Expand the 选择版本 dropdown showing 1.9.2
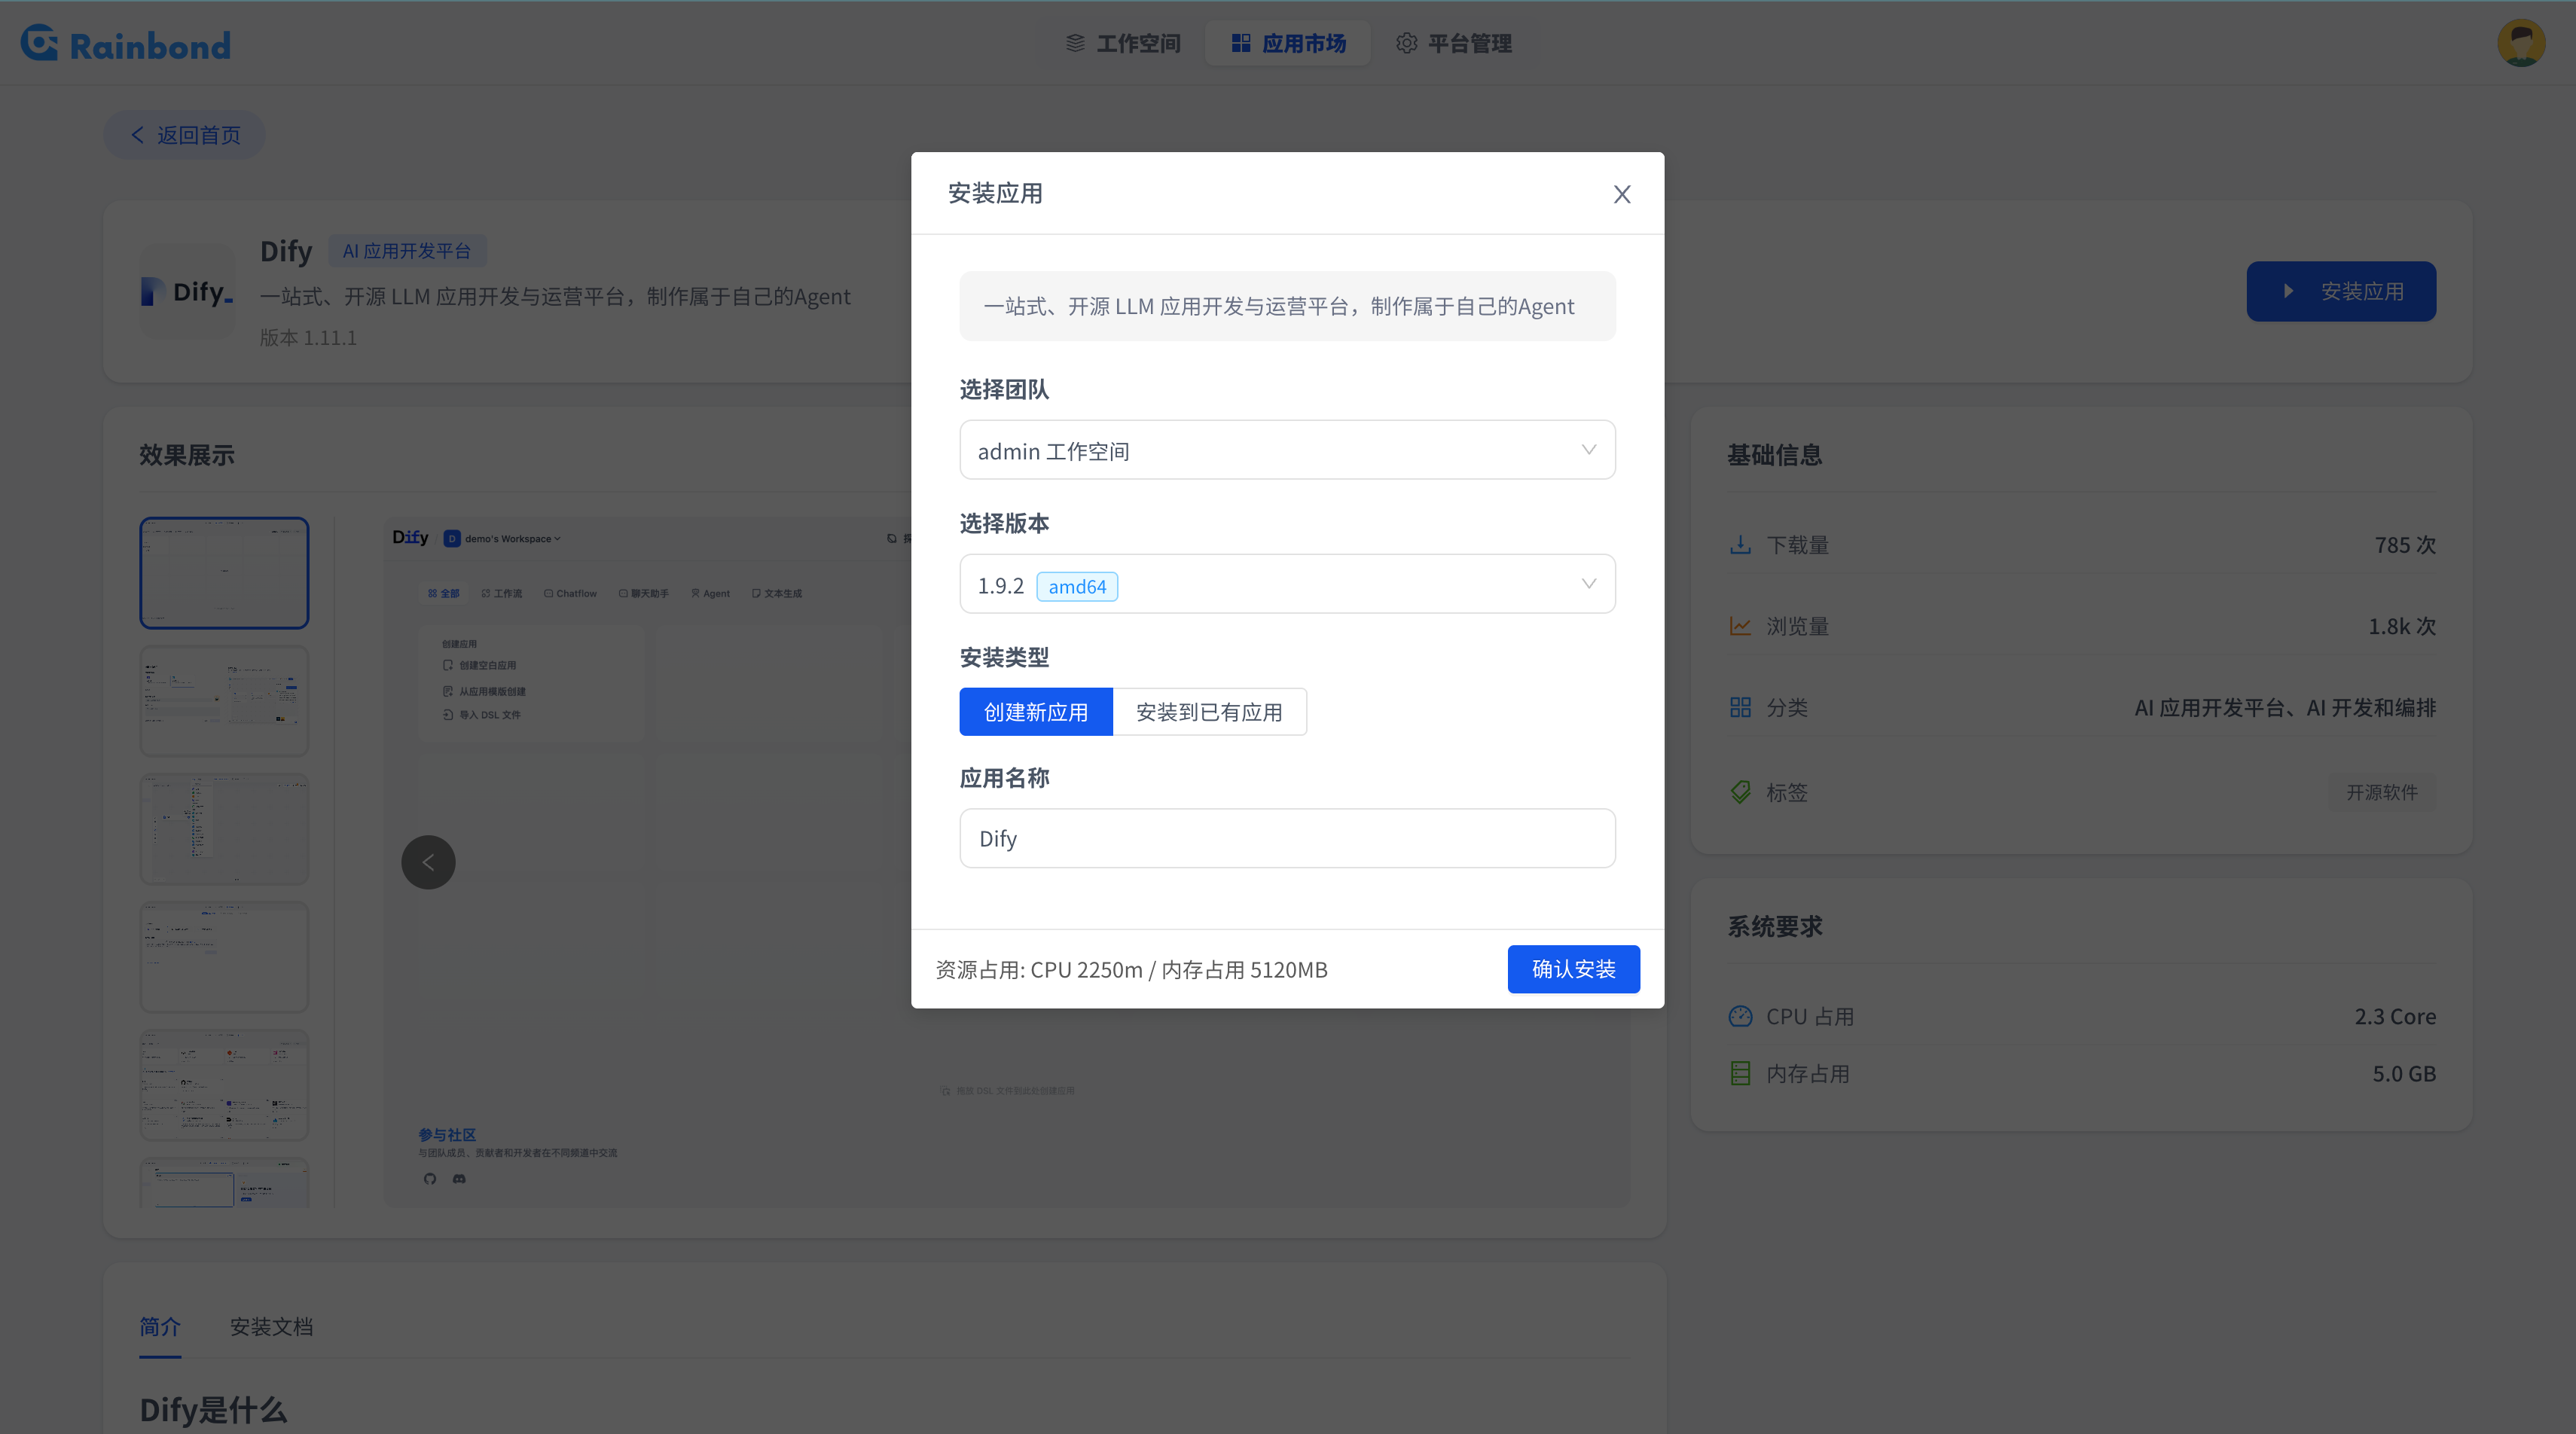Image resolution: width=2576 pixels, height=1434 pixels. tap(1287, 584)
